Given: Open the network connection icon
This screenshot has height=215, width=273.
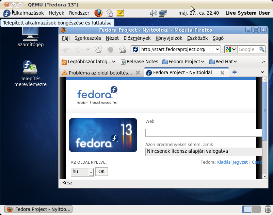Looking at the screenshot, I should pyautogui.click(x=163, y=13).
